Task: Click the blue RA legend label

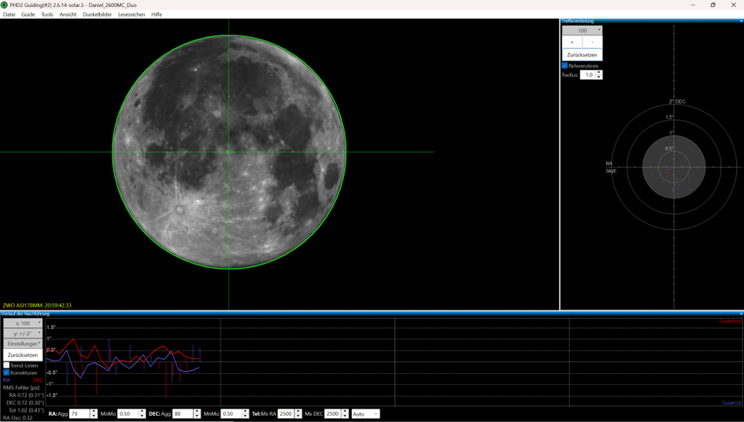Action: pos(6,380)
